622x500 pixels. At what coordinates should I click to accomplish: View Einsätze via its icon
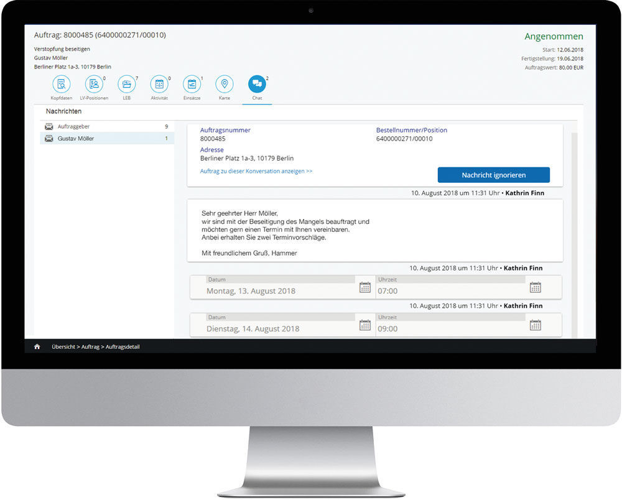pyautogui.click(x=192, y=84)
